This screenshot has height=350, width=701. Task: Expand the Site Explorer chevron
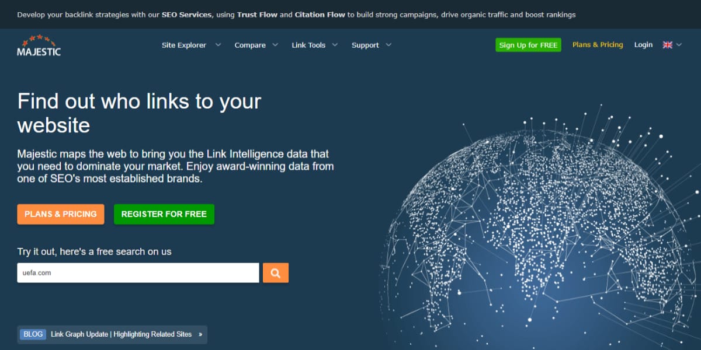(x=218, y=45)
